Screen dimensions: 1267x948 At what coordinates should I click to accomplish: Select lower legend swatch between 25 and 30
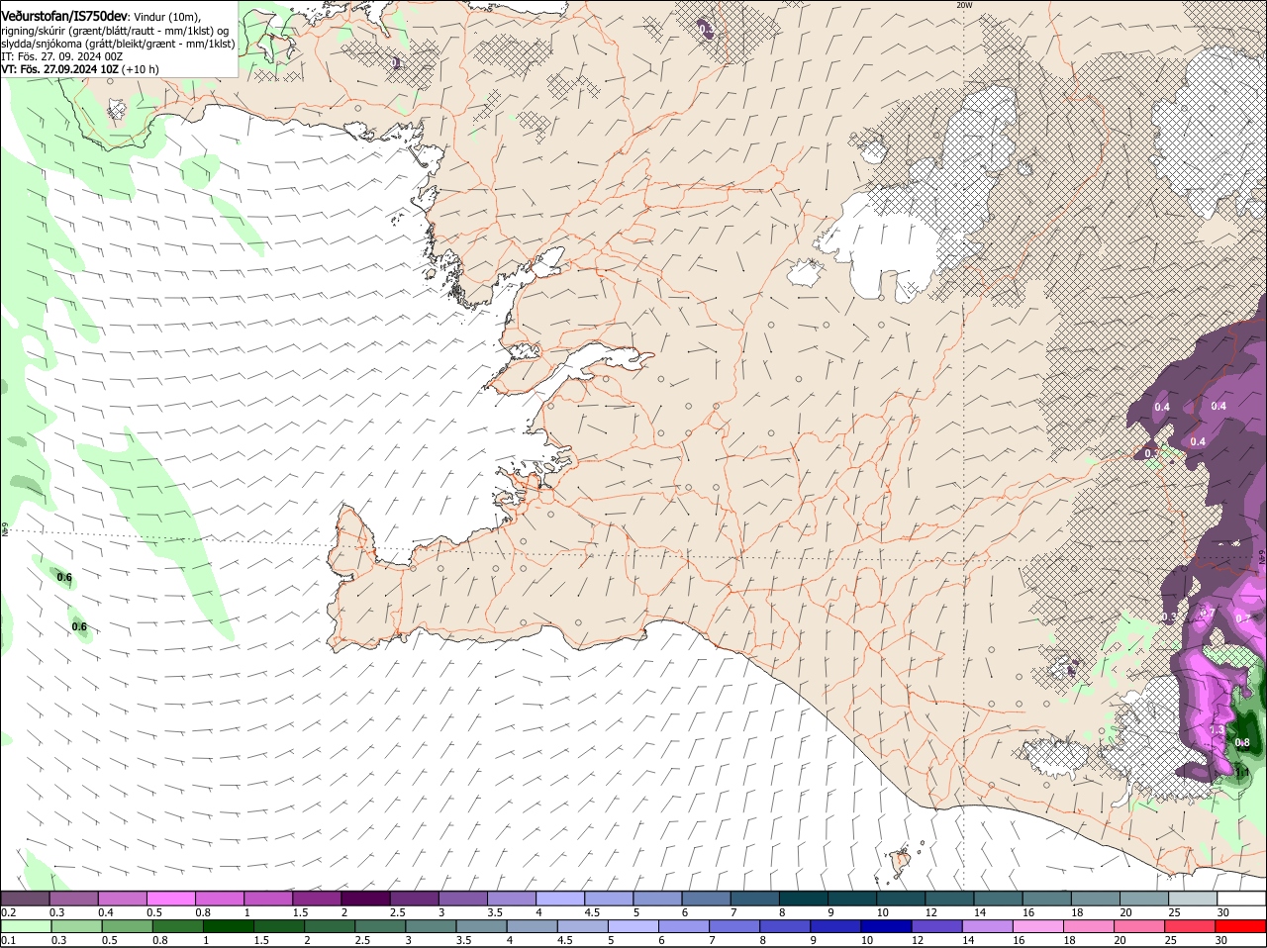(x=1192, y=926)
